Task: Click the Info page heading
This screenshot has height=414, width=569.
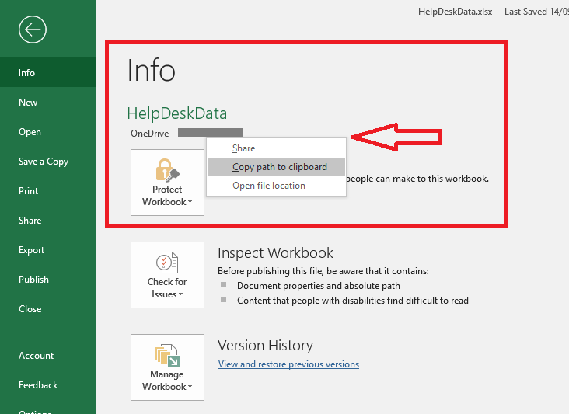Action: tap(152, 71)
